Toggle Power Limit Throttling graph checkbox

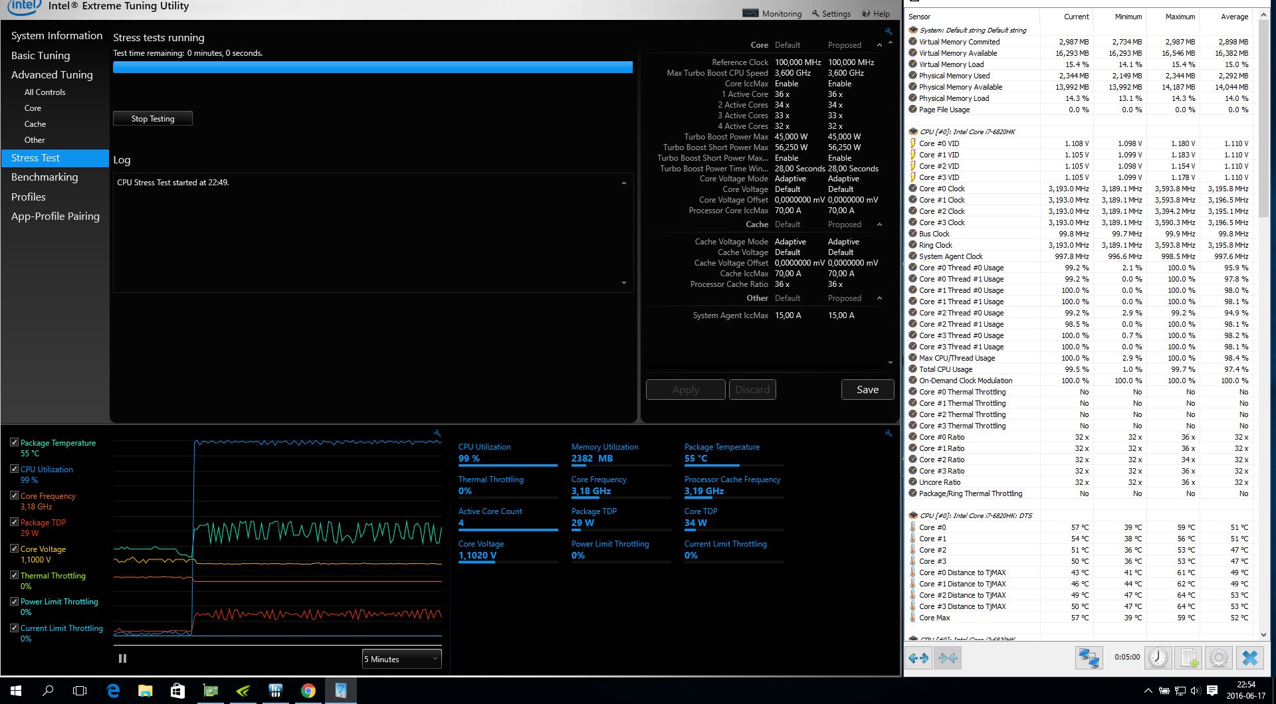coord(14,601)
